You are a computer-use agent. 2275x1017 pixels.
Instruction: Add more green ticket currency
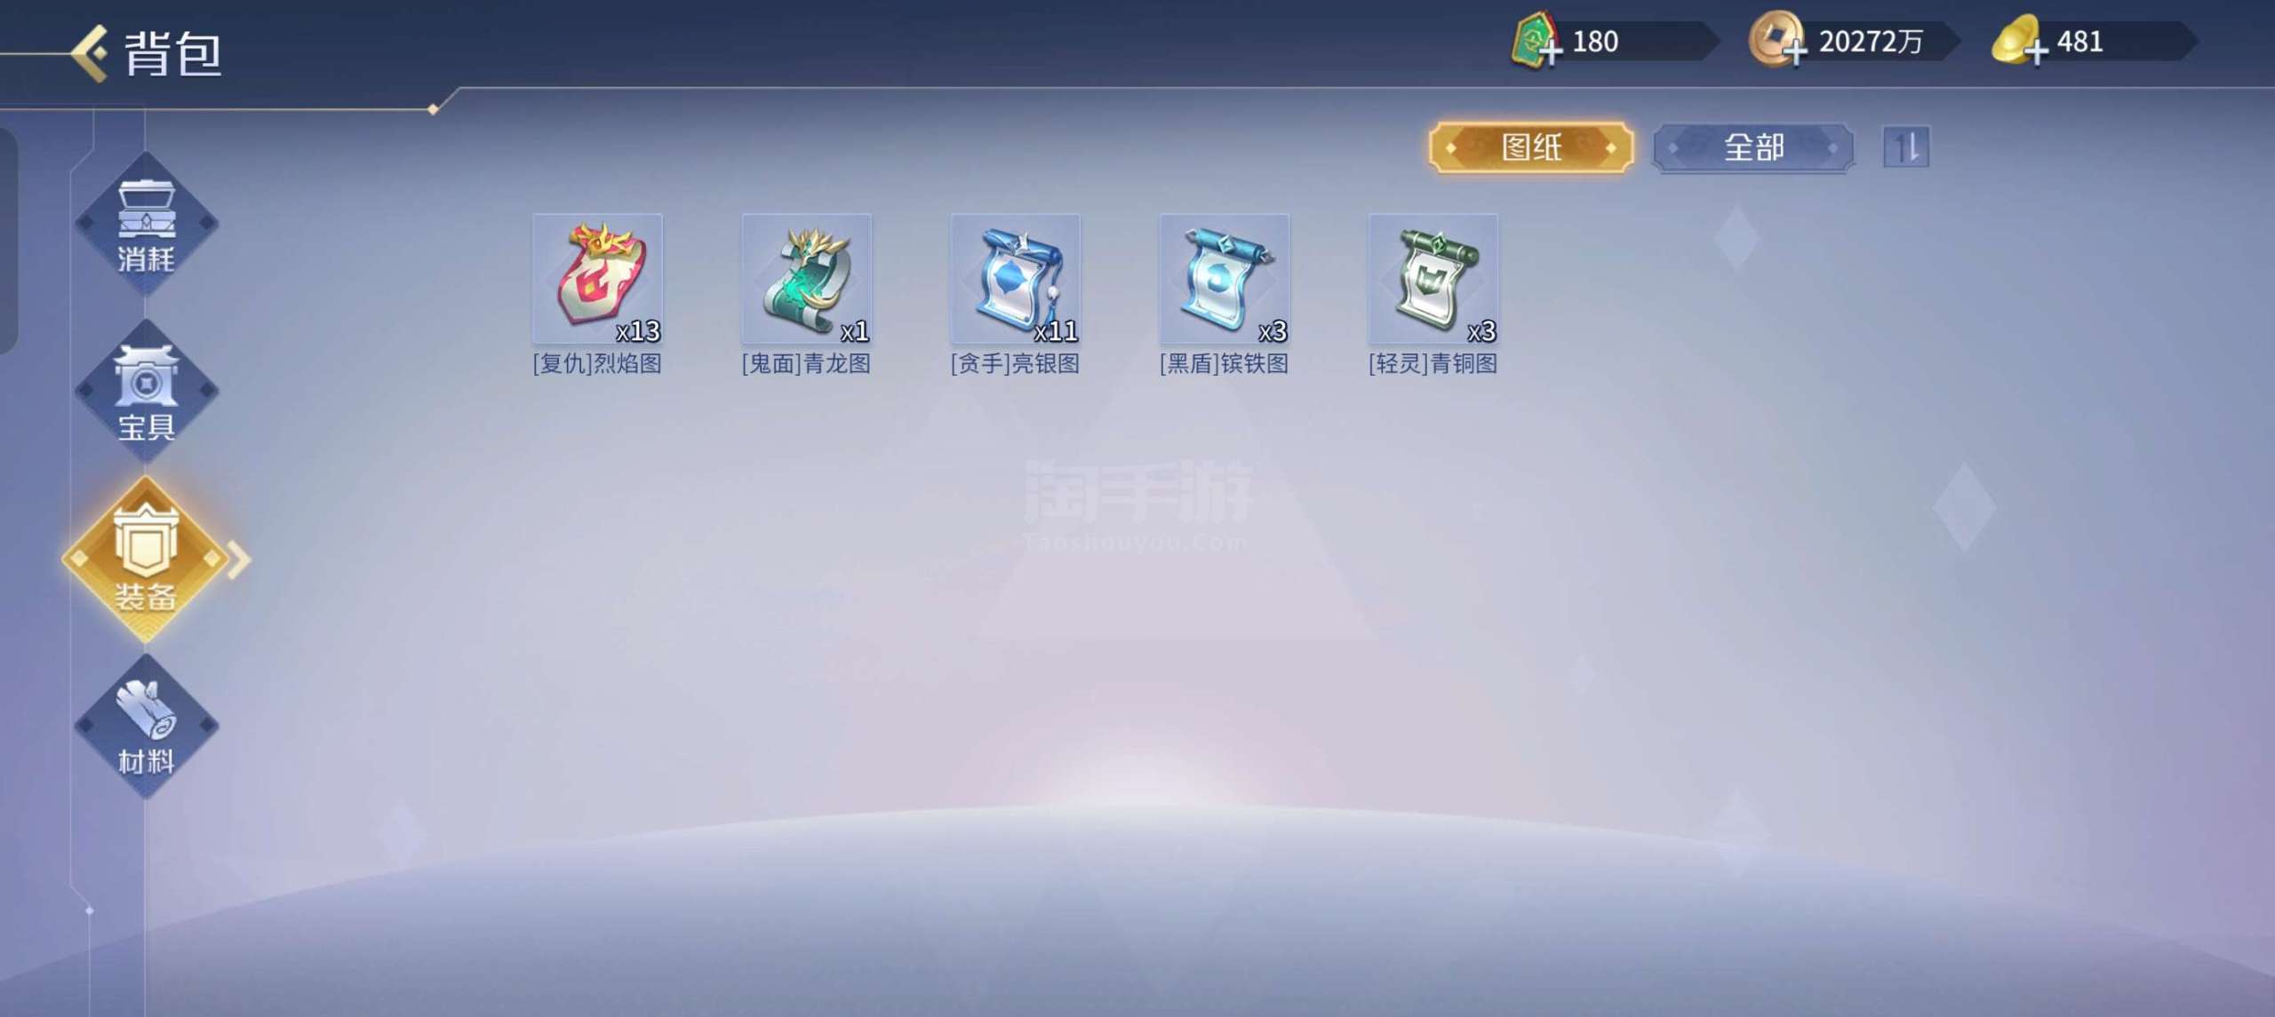pos(1551,52)
